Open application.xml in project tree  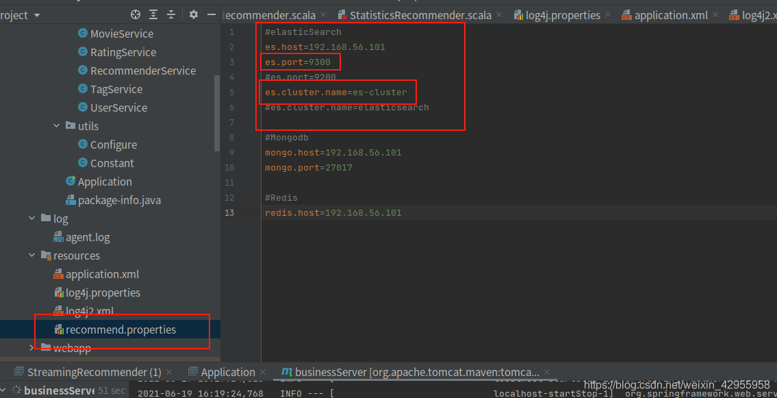[102, 274]
